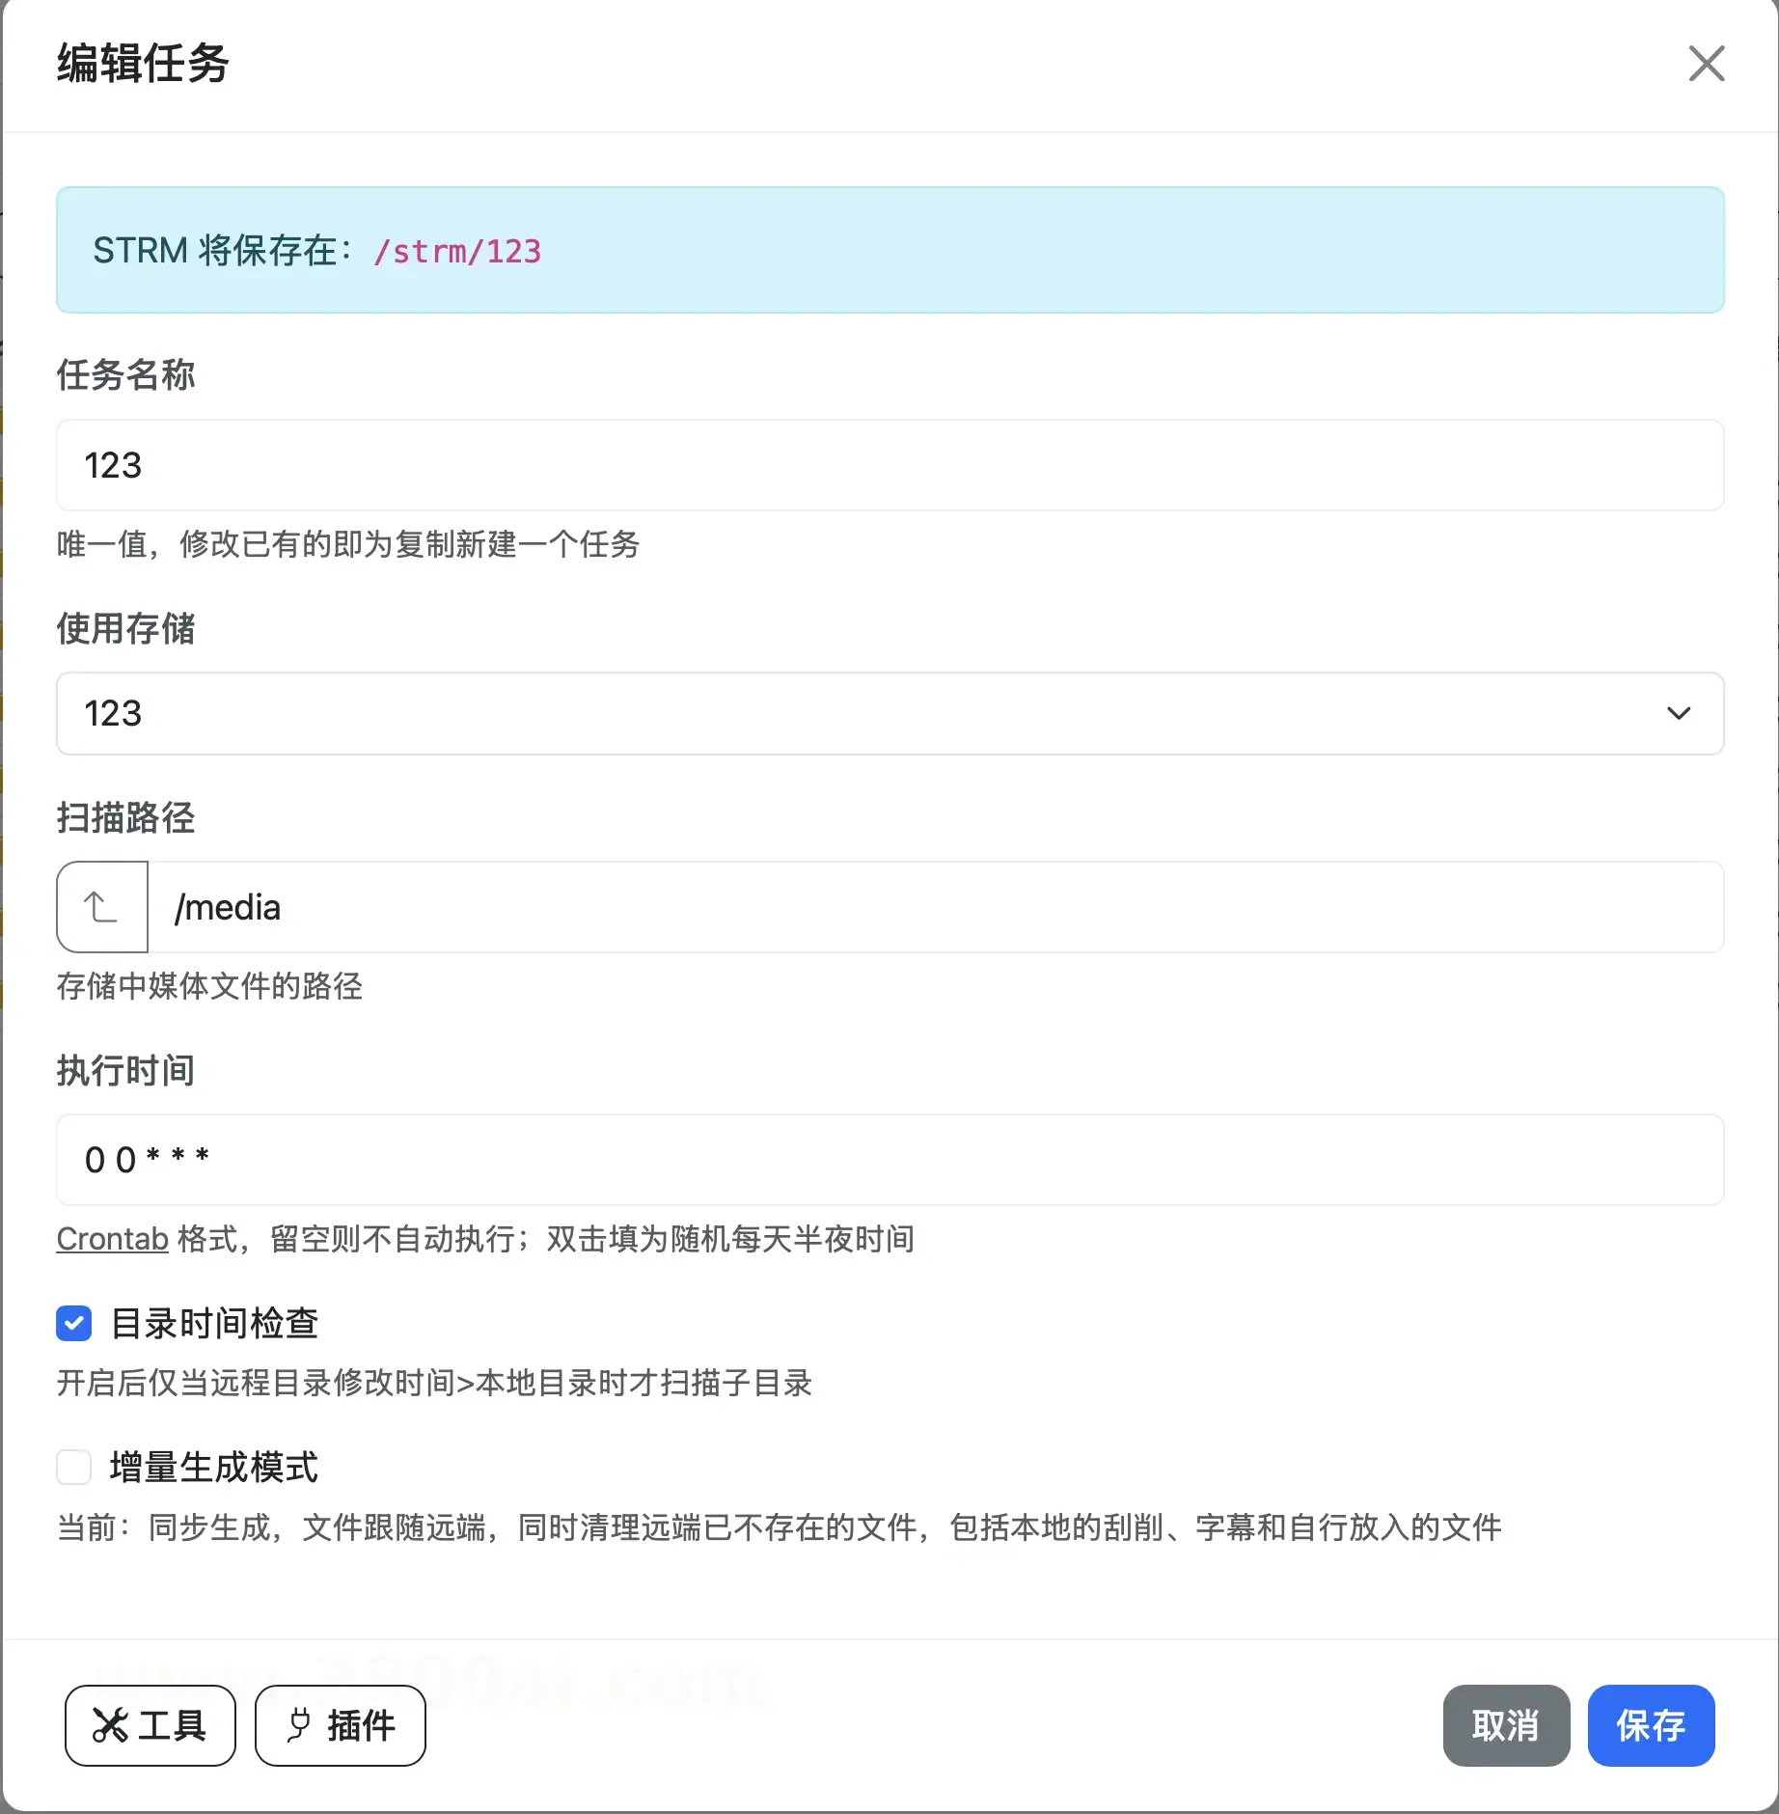Close the 编辑任务 dialog with the X
This screenshot has height=1814, width=1779.
[x=1706, y=64]
